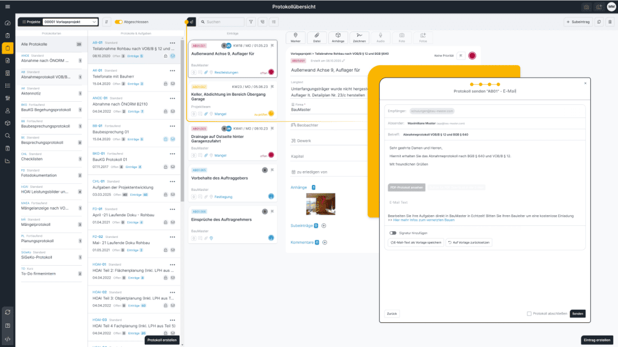This screenshot has width=618, height=347.
Task: Open the dashboard speedometer icon in sidebar
Action: click(7, 23)
